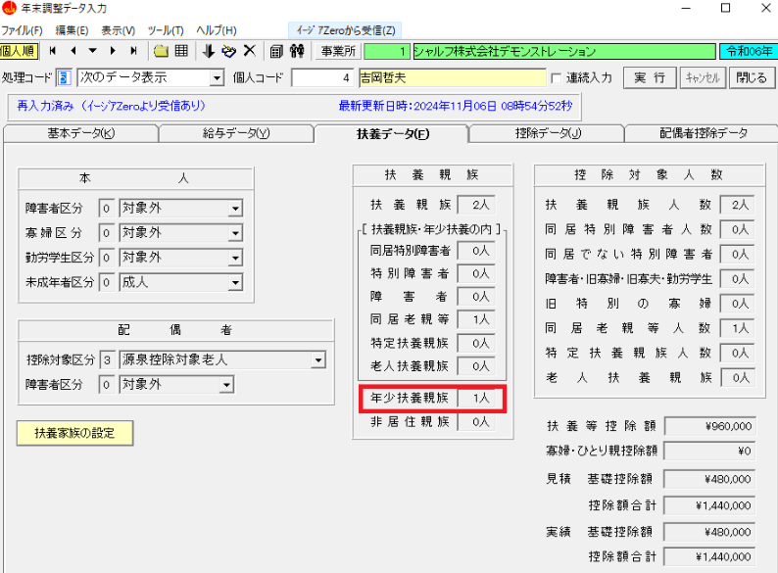This screenshot has width=778, height=573.
Task: Click the 個人コード input field
Action: tap(321, 77)
